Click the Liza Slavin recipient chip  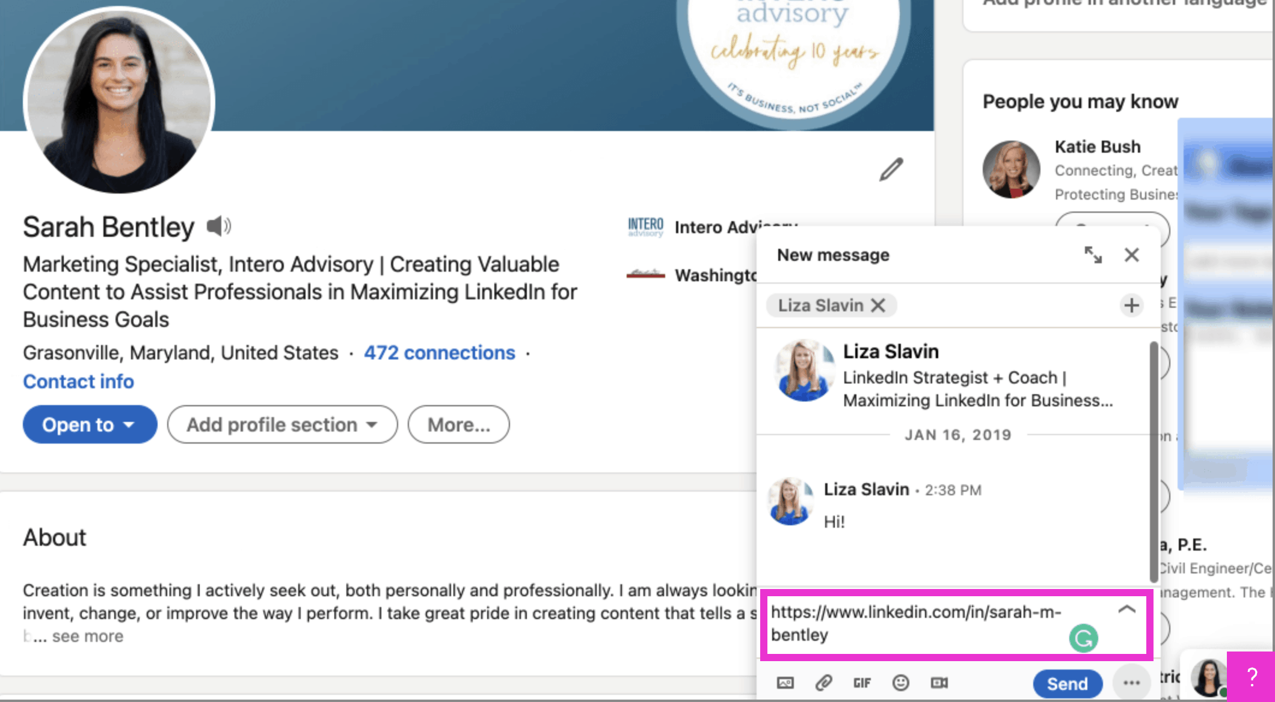pyautogui.click(x=831, y=305)
